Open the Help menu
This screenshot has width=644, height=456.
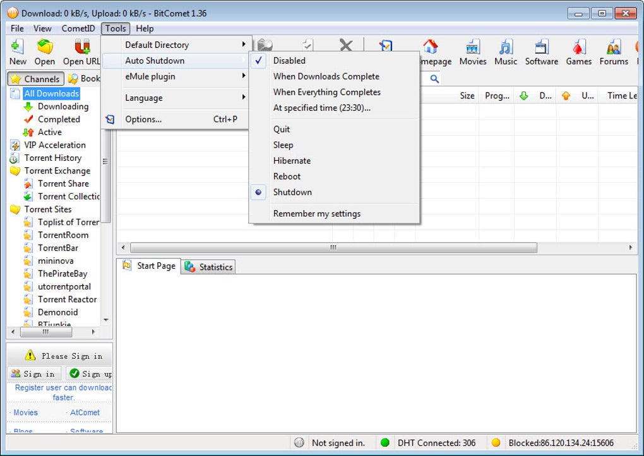click(x=145, y=28)
